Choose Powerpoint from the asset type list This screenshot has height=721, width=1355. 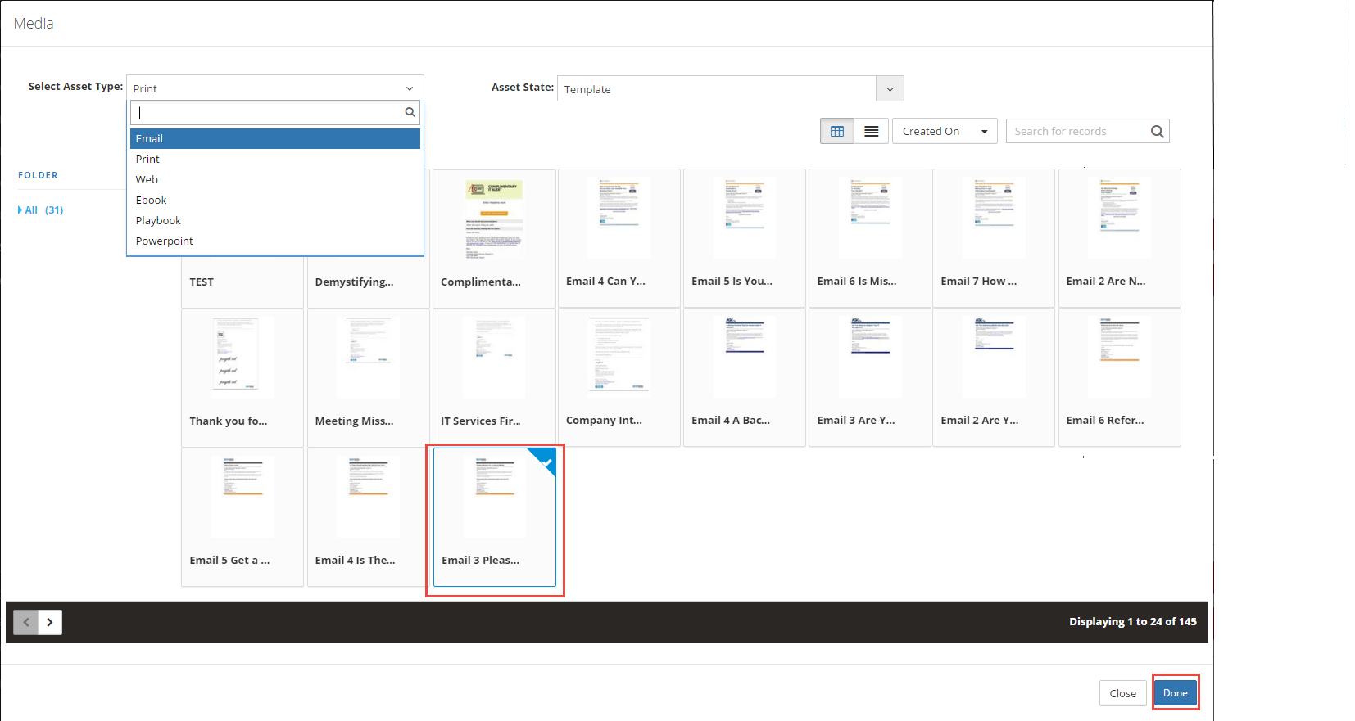pos(165,241)
